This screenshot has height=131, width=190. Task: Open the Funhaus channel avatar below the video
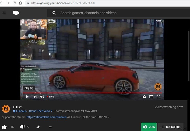(6, 109)
